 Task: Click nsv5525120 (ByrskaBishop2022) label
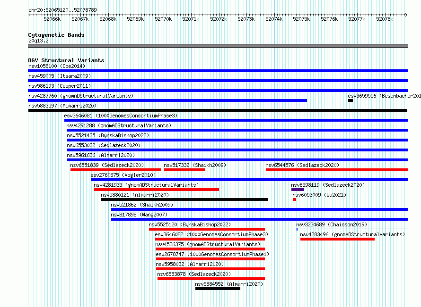click(x=190, y=224)
